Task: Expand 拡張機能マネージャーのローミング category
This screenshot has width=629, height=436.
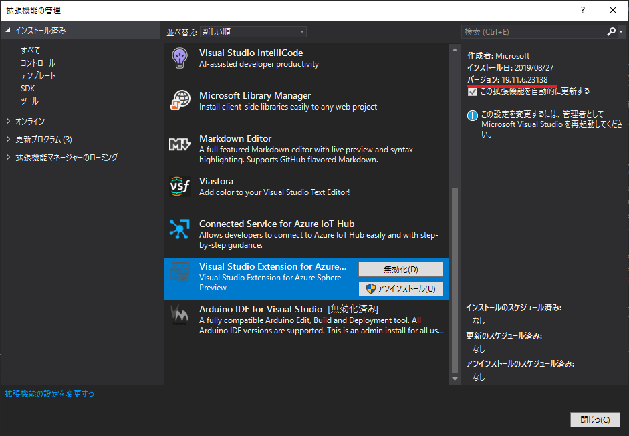Action: pyautogui.click(x=8, y=157)
